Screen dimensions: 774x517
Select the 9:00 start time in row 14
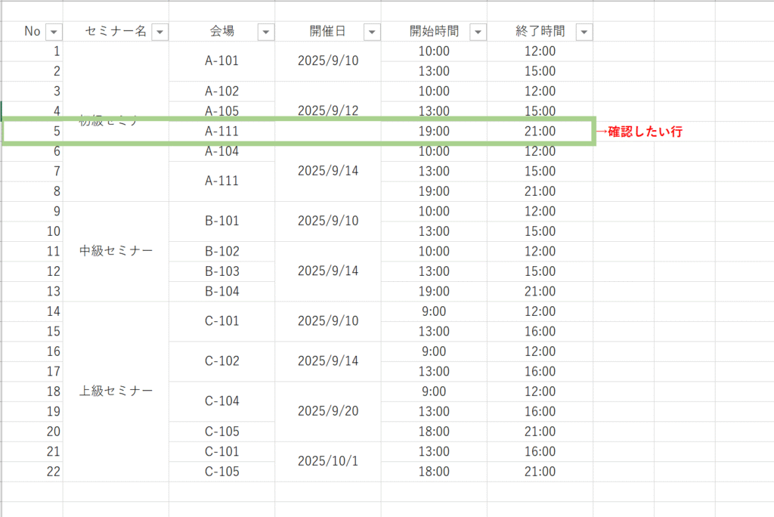point(434,311)
